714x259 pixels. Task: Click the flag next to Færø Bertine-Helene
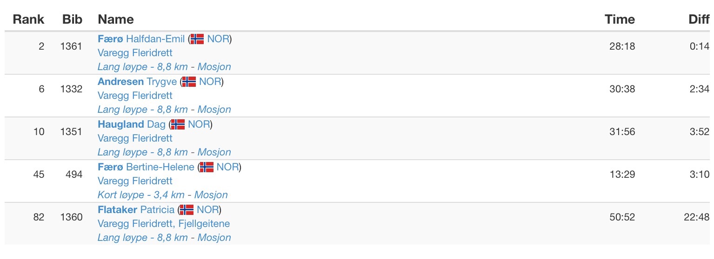(x=207, y=167)
